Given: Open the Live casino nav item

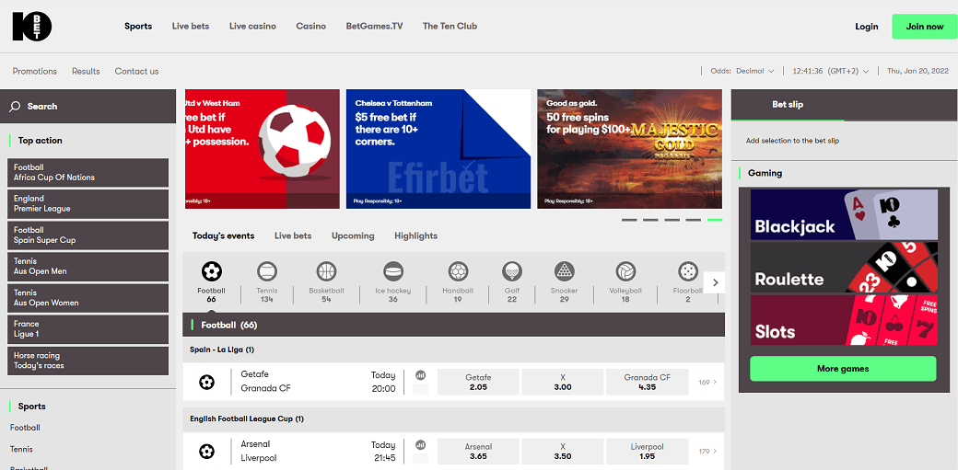Looking at the screenshot, I should (x=253, y=27).
